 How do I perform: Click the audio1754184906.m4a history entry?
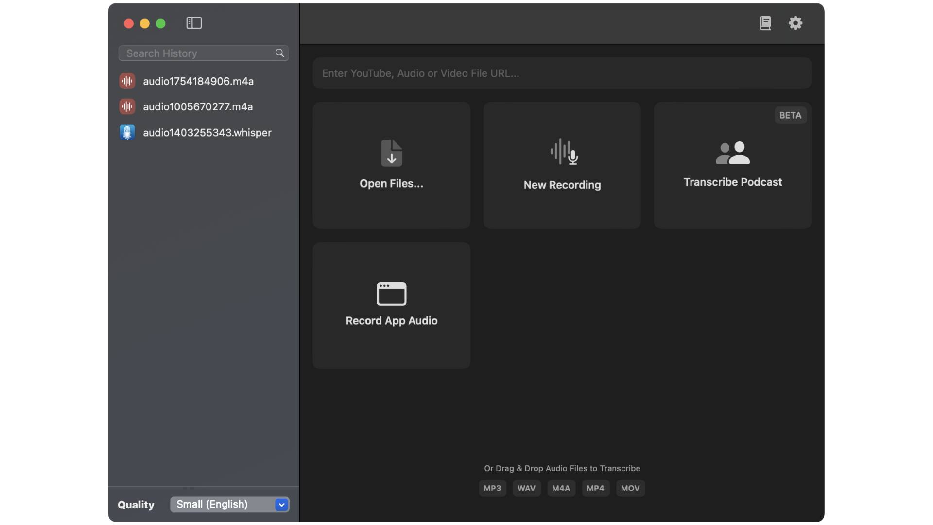click(x=198, y=81)
